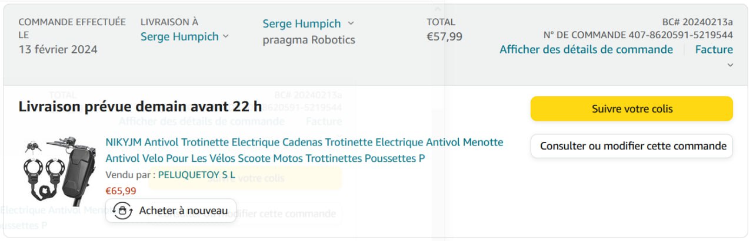Screen dimensions: 753x241
Task: Click the Livraison prévue demain heading
Action: (140, 106)
